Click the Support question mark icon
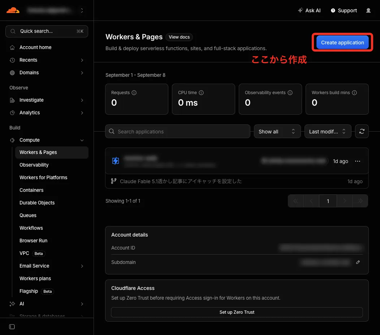Viewport: 380px width, 335px height. (333, 10)
